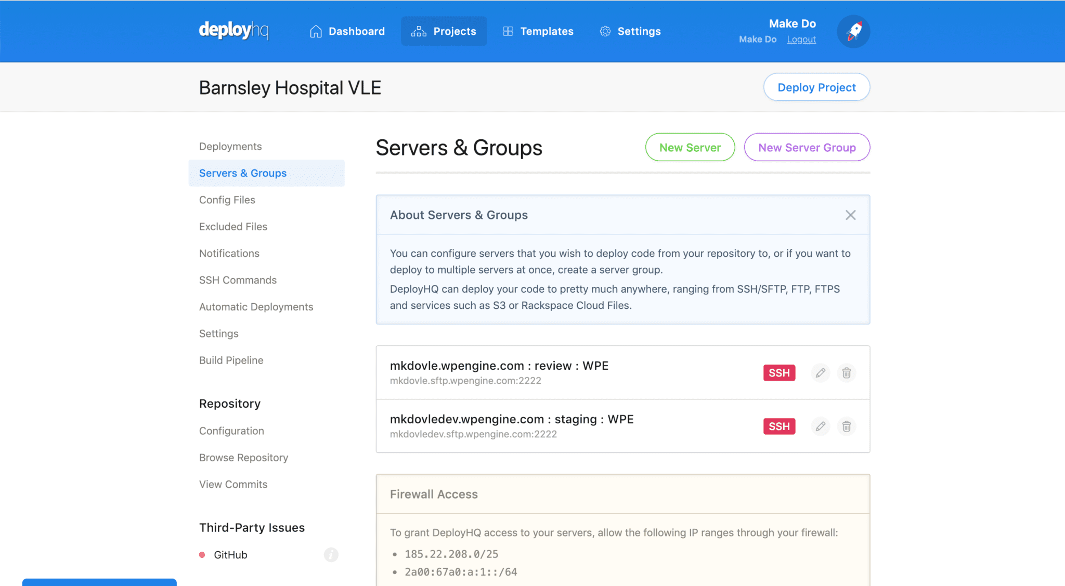This screenshot has width=1065, height=586.
Task: Click the Projects grid icon
Action: point(419,31)
